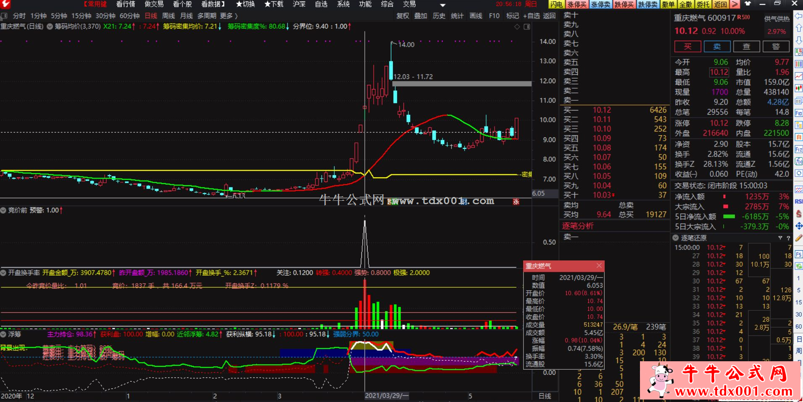This screenshot has height=402, width=803.
Task: Click the 跌停买 limit-down buy button
Action: click(x=624, y=4)
